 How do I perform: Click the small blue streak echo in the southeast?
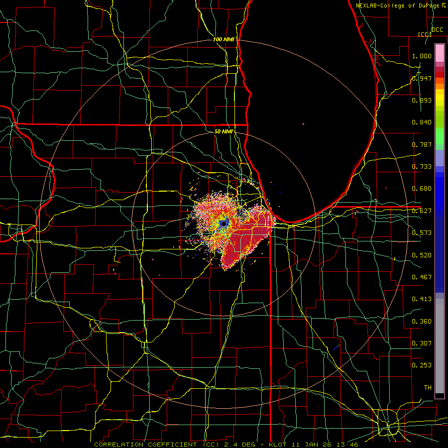336,347
